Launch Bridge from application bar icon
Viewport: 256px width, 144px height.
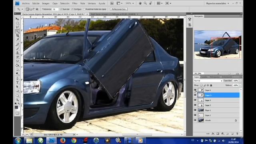112,3
